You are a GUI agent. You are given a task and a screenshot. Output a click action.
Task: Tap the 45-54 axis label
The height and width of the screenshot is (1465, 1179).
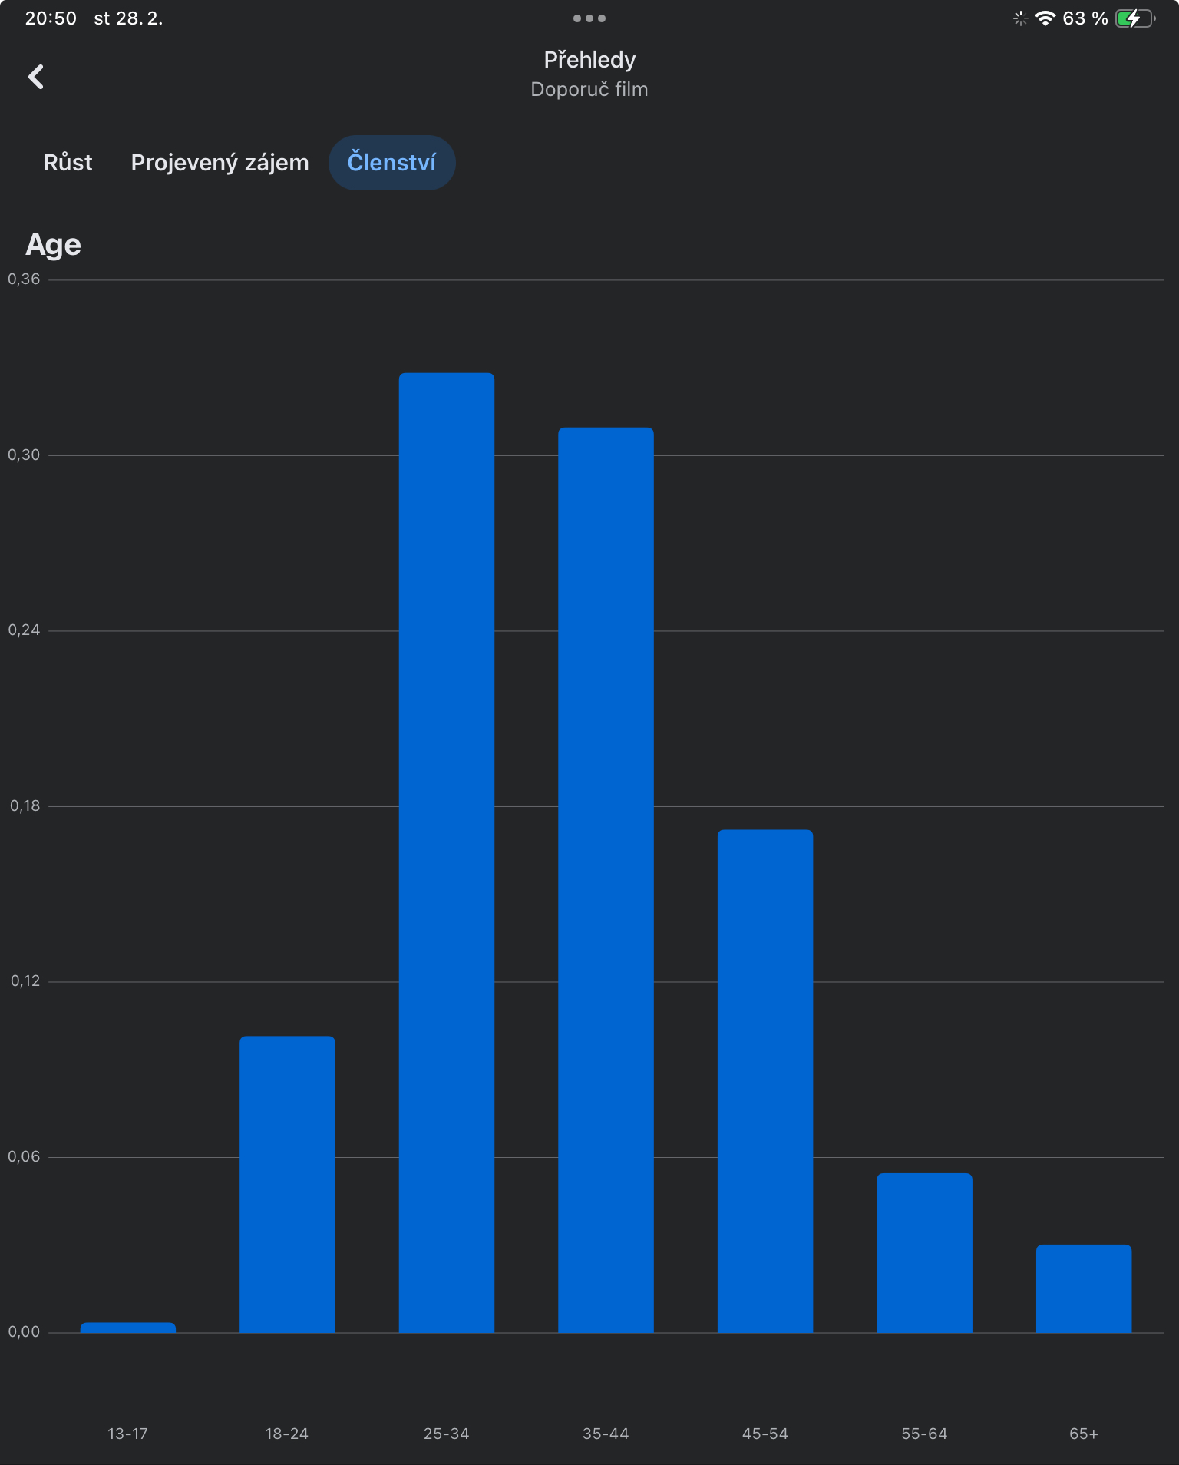pos(765,1434)
